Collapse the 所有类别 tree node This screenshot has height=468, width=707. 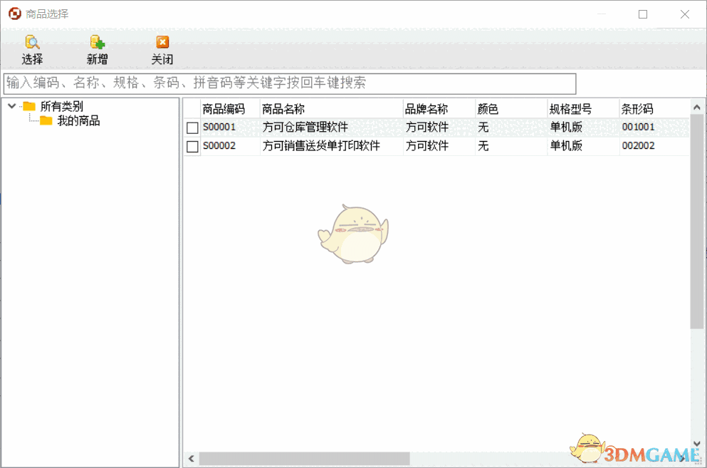click(11, 105)
